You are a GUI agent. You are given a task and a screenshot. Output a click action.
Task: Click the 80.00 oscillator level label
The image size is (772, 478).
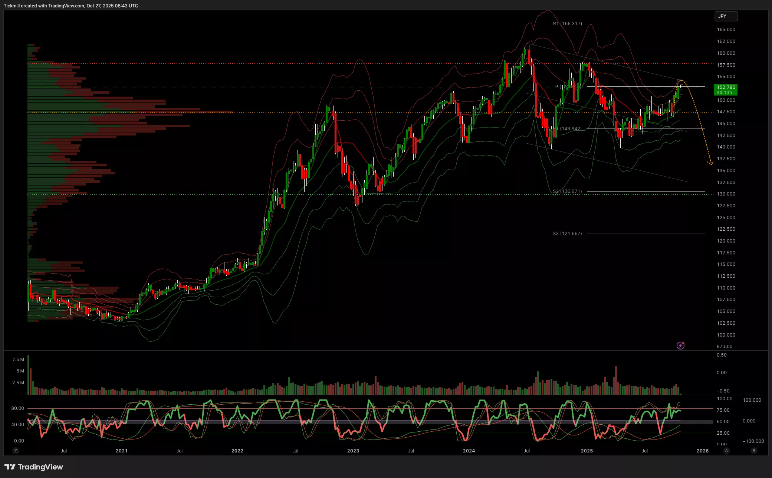coord(17,408)
